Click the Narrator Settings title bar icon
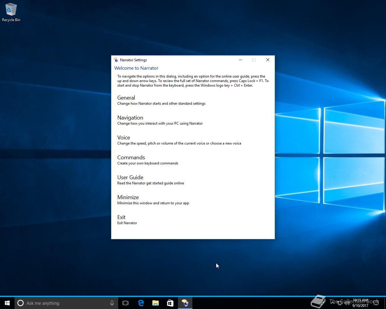This screenshot has height=309, width=386. click(116, 60)
